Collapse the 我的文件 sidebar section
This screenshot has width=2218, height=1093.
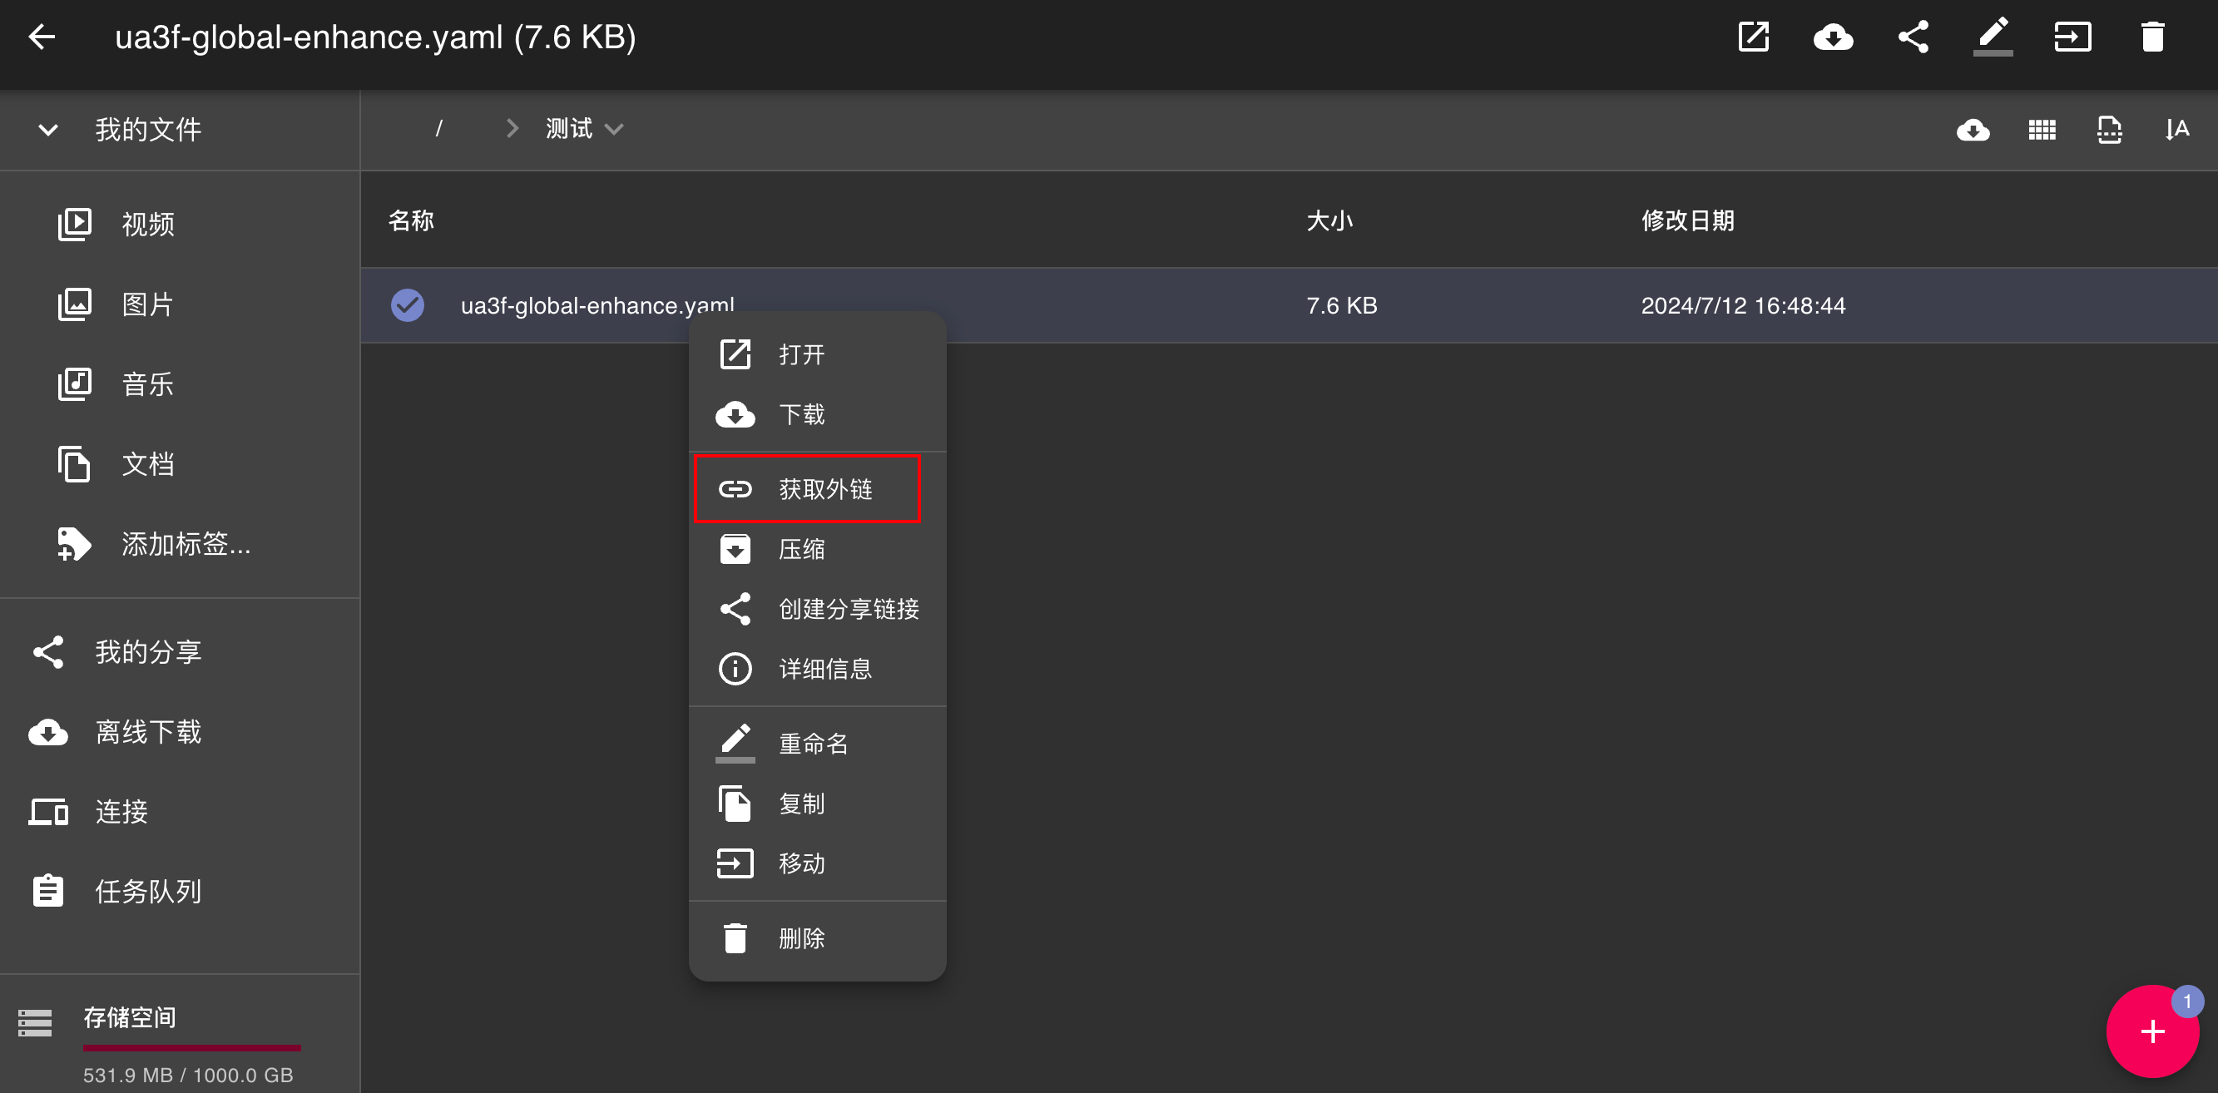48,130
